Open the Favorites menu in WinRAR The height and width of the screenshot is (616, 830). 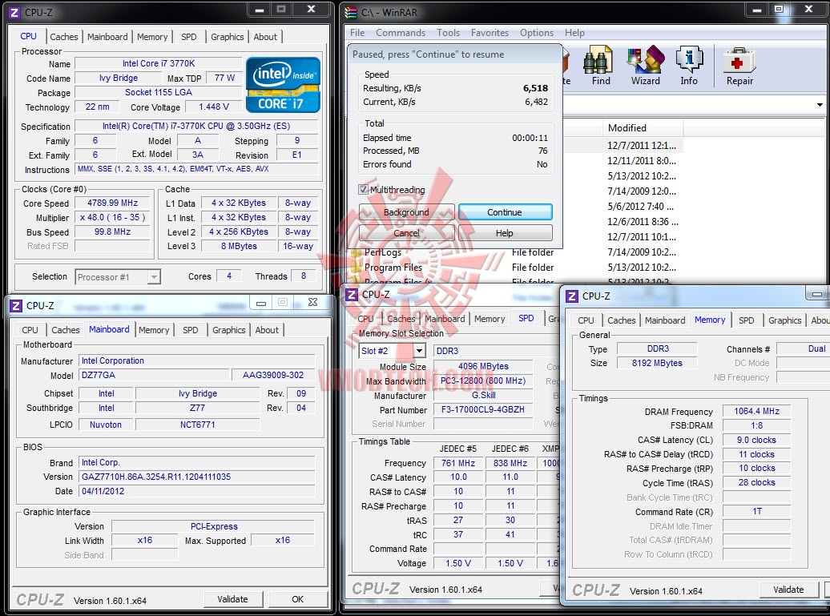tap(490, 33)
